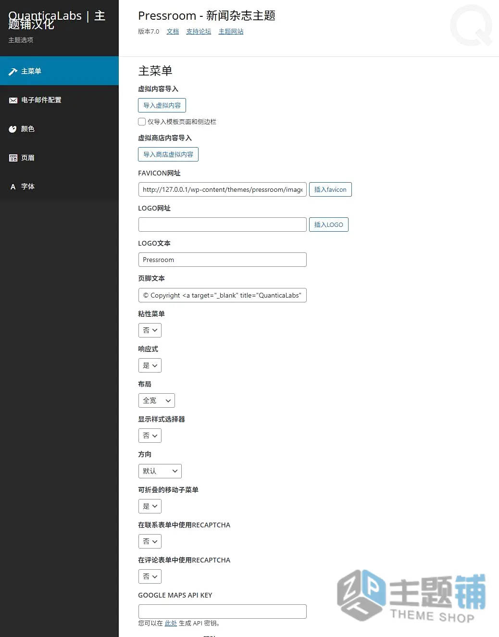The image size is (499, 637).
Task: Open the 布局 dropdown showing 全宽
Action: (157, 400)
